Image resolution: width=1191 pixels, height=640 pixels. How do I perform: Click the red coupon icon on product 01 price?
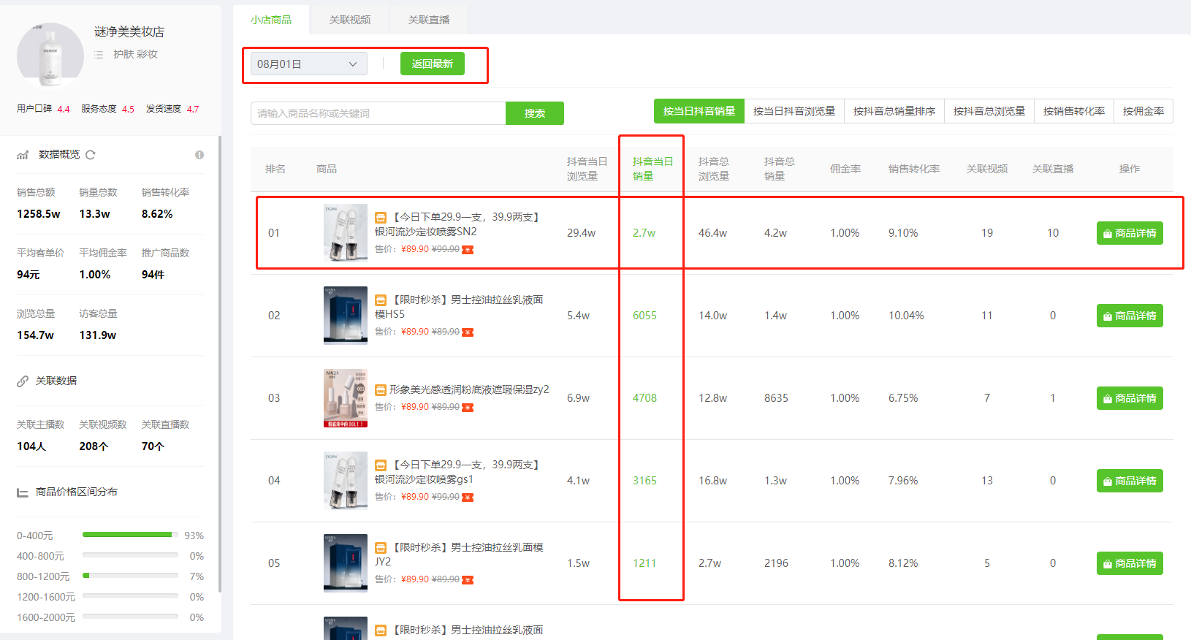click(x=468, y=250)
